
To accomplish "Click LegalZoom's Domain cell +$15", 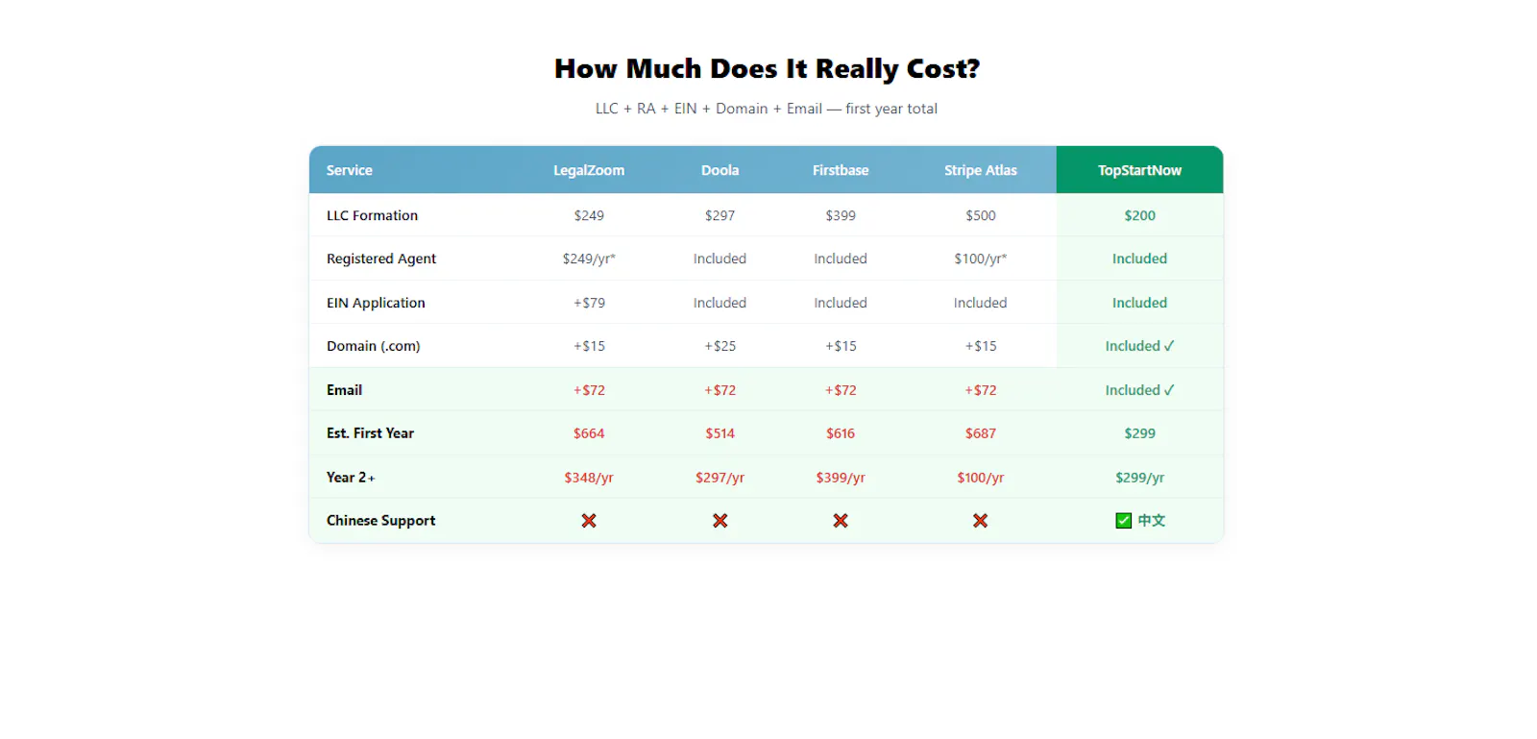I will 589,346.
